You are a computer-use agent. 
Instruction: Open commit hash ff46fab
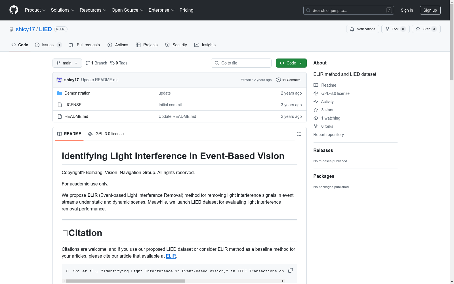(246, 80)
